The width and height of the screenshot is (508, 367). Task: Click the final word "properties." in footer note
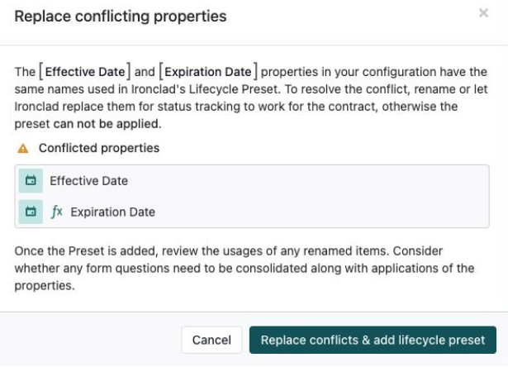[x=45, y=286]
